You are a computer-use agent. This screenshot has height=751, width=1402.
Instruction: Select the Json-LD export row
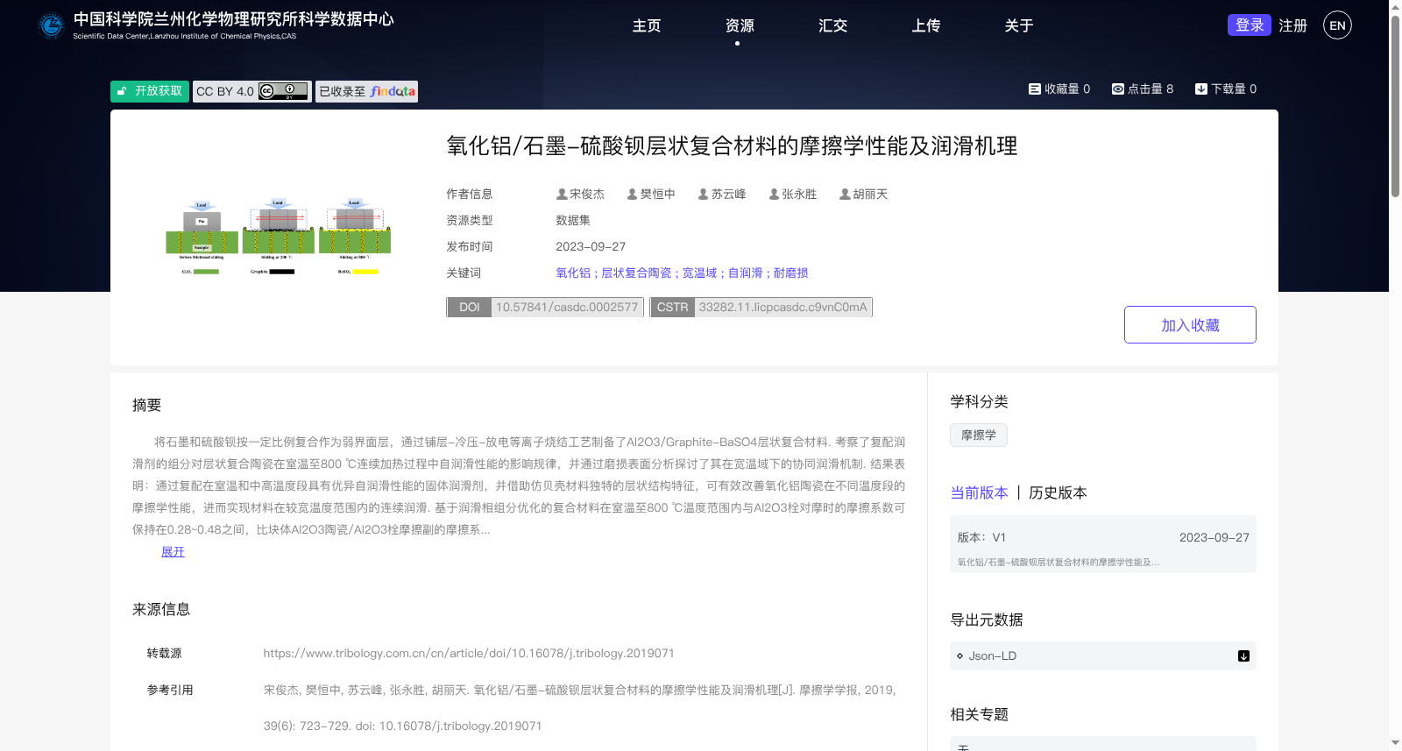coord(1103,655)
